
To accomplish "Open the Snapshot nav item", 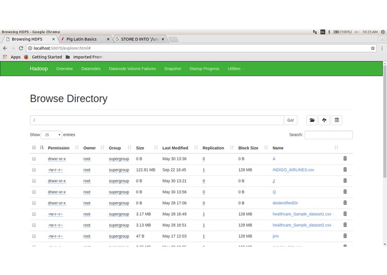I will [x=173, y=68].
